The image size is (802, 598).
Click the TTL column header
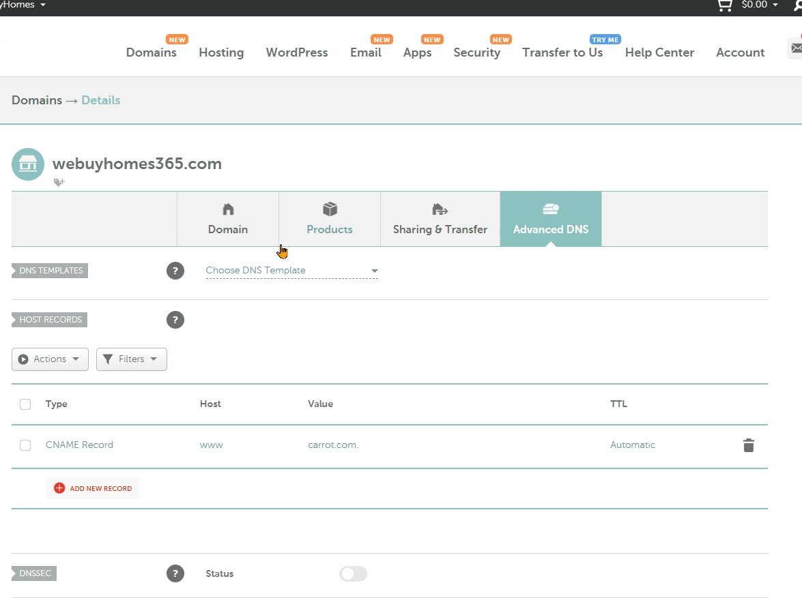(618, 404)
